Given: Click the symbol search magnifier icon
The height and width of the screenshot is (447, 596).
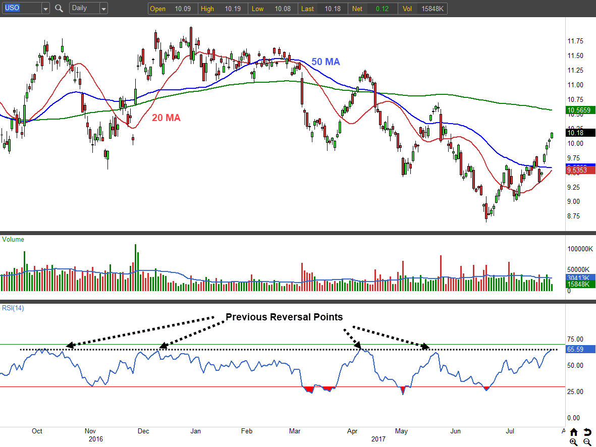Looking at the screenshot, I should [59, 9].
